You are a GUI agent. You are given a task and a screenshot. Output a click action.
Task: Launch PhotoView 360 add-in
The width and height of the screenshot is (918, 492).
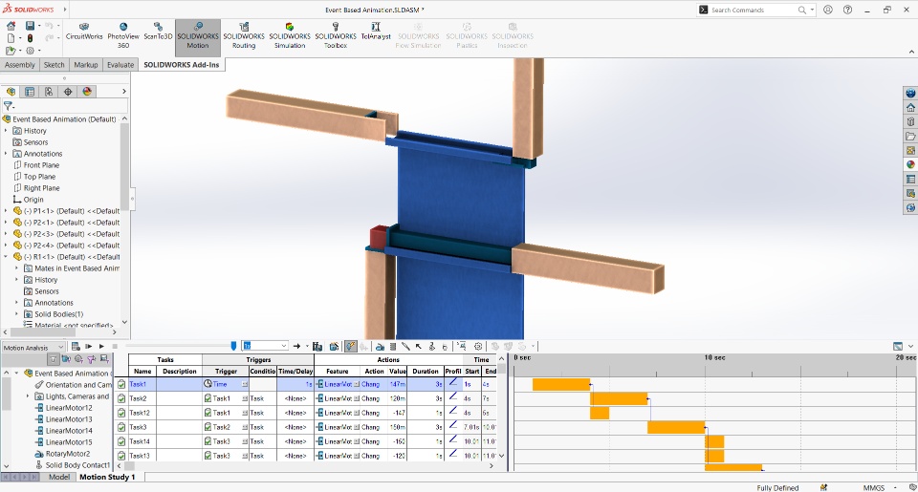click(123, 35)
